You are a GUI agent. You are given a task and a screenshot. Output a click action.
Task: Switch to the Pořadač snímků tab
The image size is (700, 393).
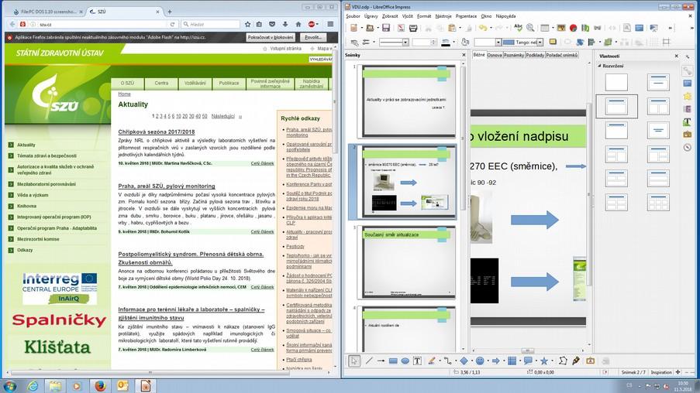[x=561, y=55]
